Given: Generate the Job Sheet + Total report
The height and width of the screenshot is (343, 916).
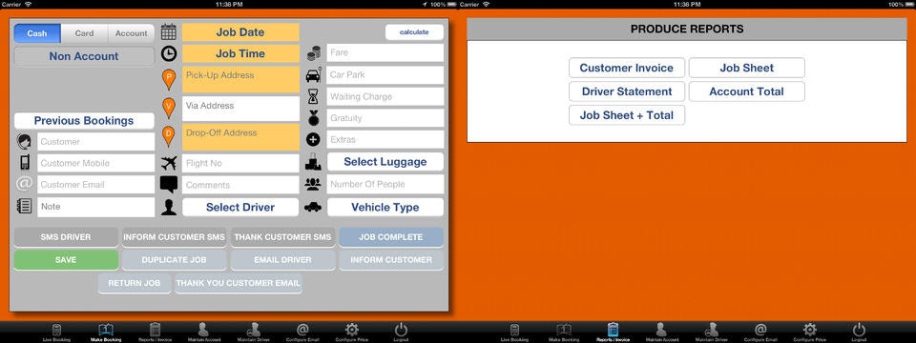Looking at the screenshot, I should coord(627,115).
